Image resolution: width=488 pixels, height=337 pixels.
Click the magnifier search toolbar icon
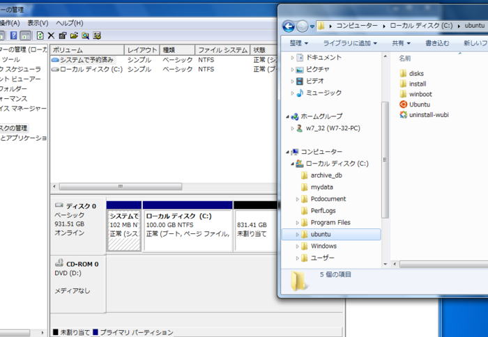tap(85, 36)
